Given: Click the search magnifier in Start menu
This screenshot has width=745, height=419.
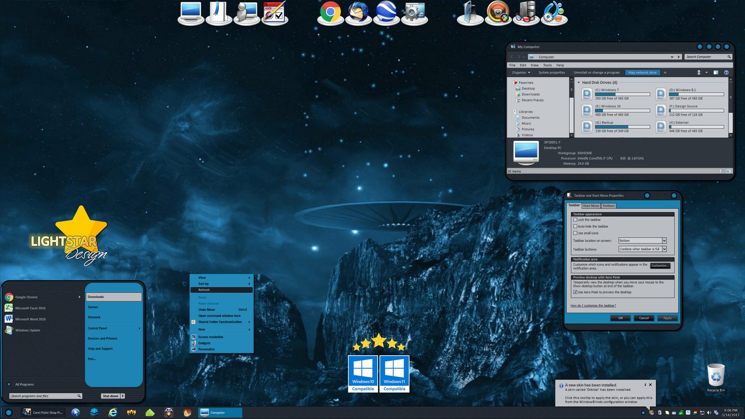Looking at the screenshot, I should (x=79, y=396).
